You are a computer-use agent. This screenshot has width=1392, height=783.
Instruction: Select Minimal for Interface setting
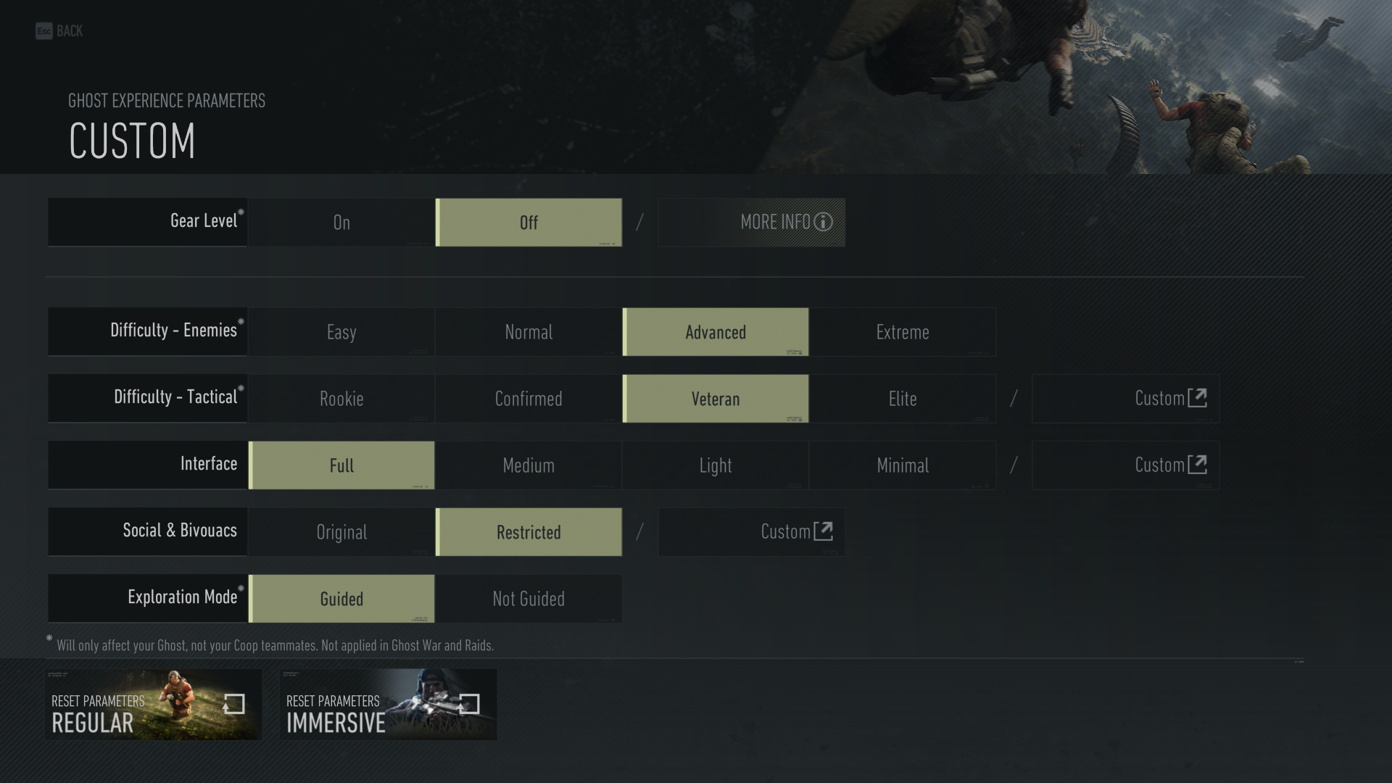(903, 465)
